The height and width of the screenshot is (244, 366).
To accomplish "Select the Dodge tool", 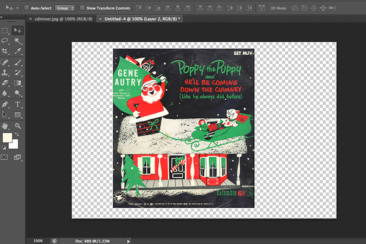I will (18, 93).
